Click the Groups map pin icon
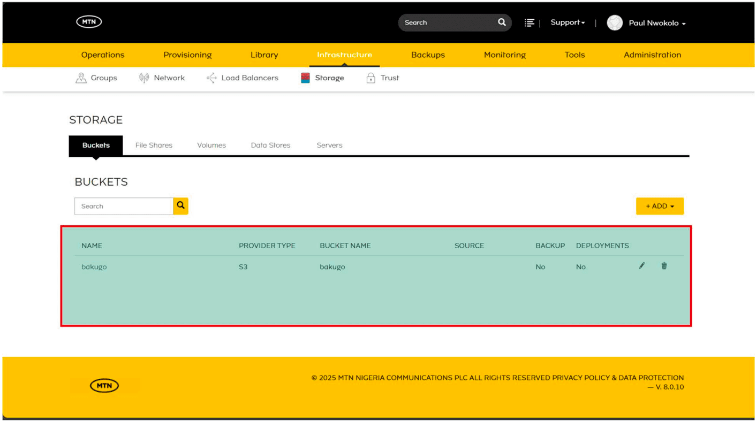Viewport: 756px width, 428px height. (x=81, y=78)
